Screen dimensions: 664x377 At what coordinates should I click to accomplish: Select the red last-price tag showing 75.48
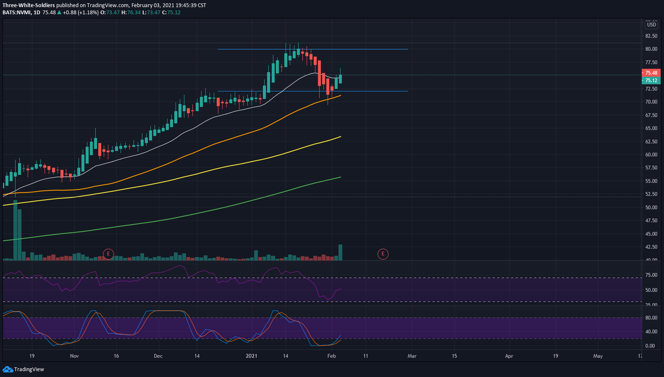point(651,72)
